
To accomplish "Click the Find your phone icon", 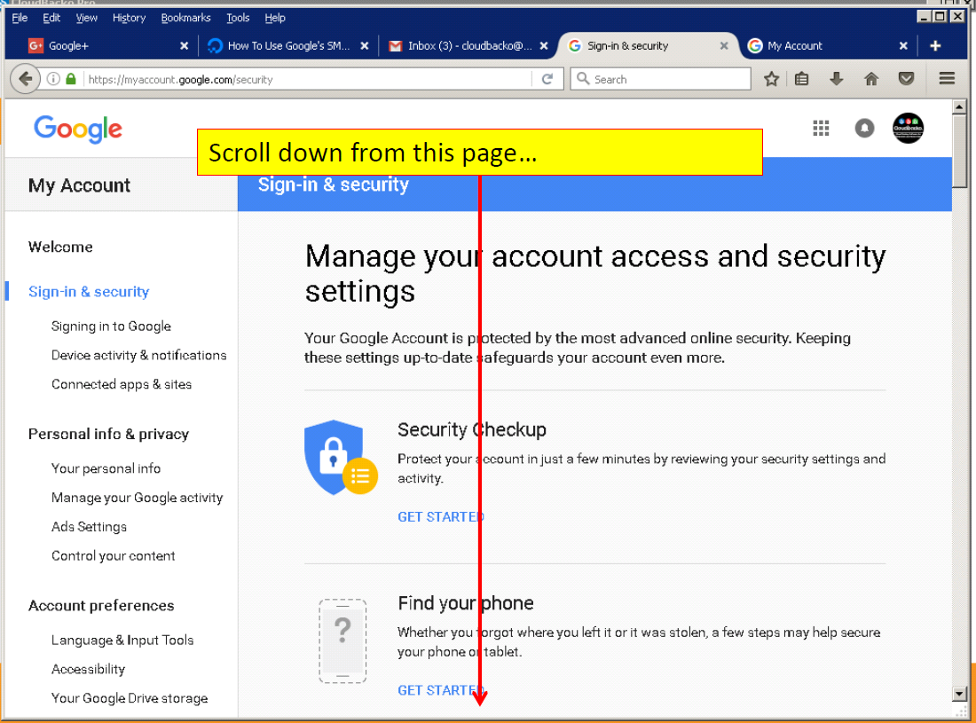I will coord(342,640).
